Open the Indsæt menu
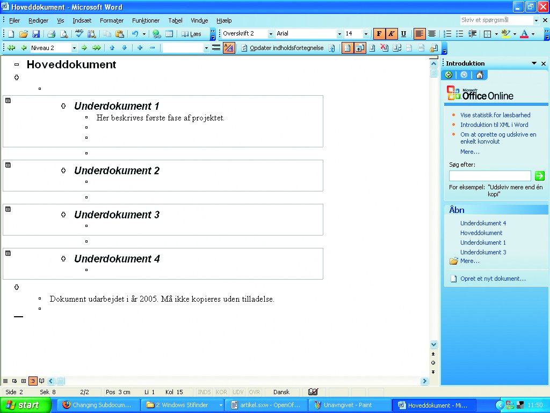550x413 pixels. tap(82, 20)
